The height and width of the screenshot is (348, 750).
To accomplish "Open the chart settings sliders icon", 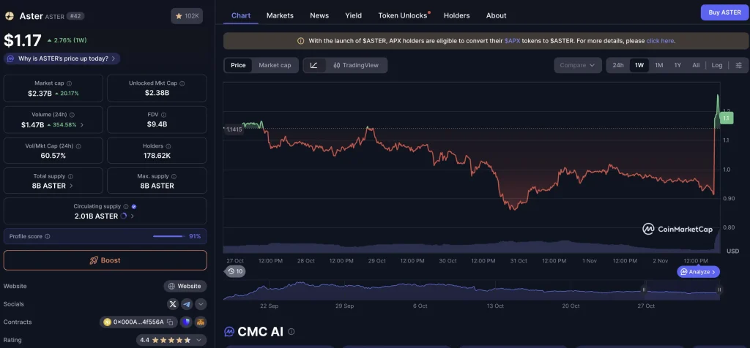I will tap(739, 65).
